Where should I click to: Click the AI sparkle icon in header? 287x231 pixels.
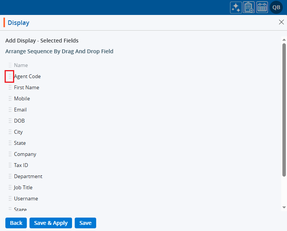(x=236, y=7)
